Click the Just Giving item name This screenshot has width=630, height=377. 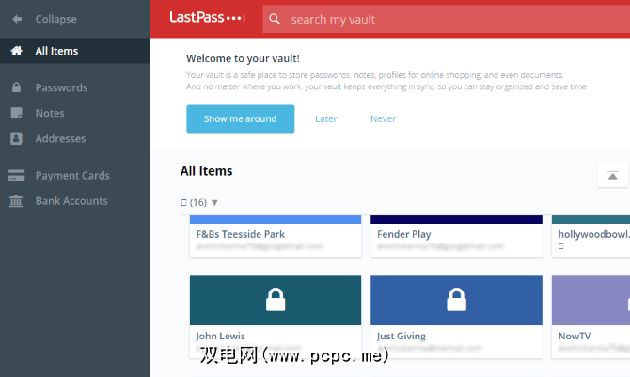pos(402,336)
